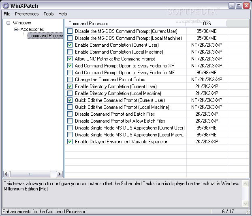This screenshot has width=252, height=216.
Task: Check Quick Edit the Command Prompt (Local Machine)
Action: coord(70,107)
